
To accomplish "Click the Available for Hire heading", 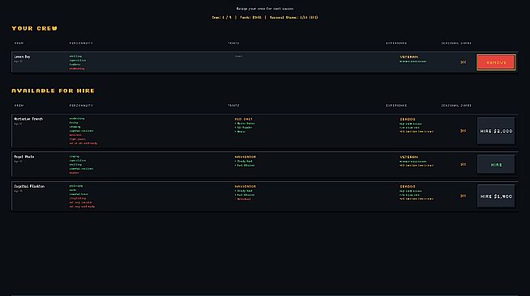I will point(53,91).
